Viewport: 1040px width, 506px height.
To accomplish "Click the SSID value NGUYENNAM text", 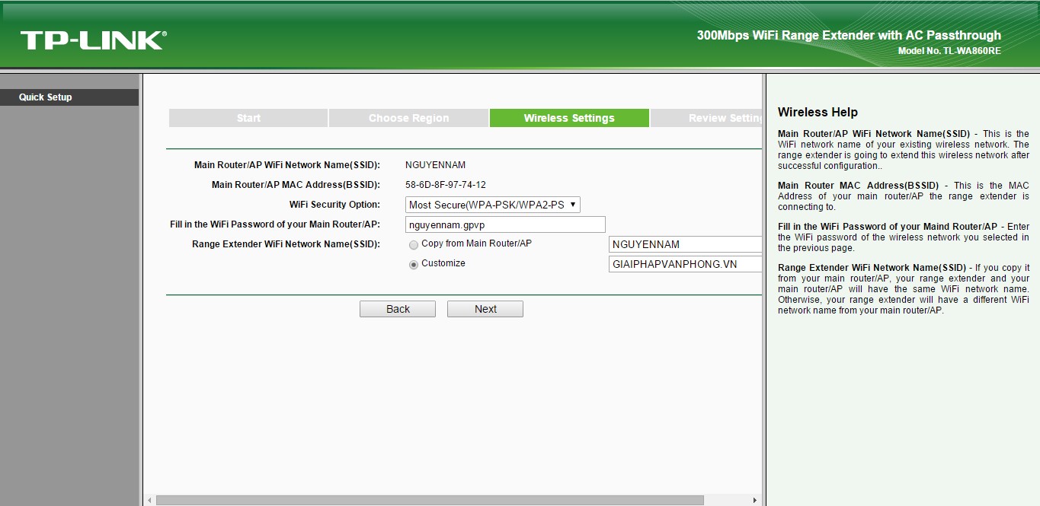I will tap(435, 165).
